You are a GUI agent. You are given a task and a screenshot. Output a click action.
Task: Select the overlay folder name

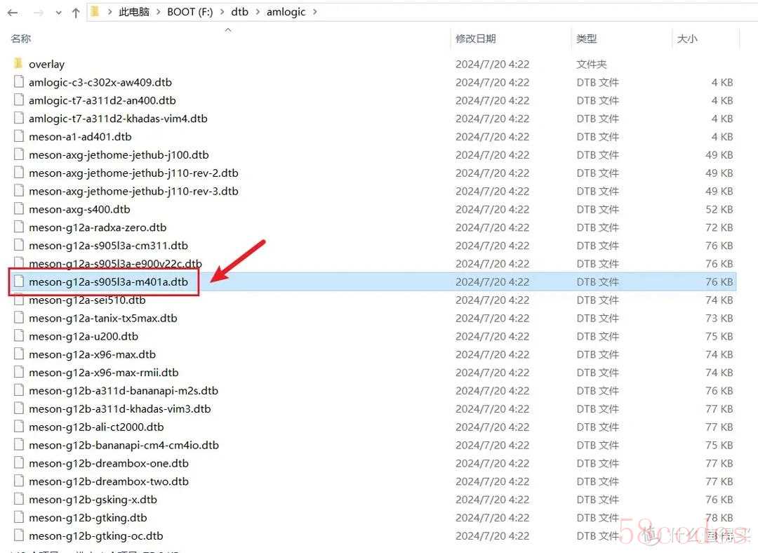(x=46, y=65)
